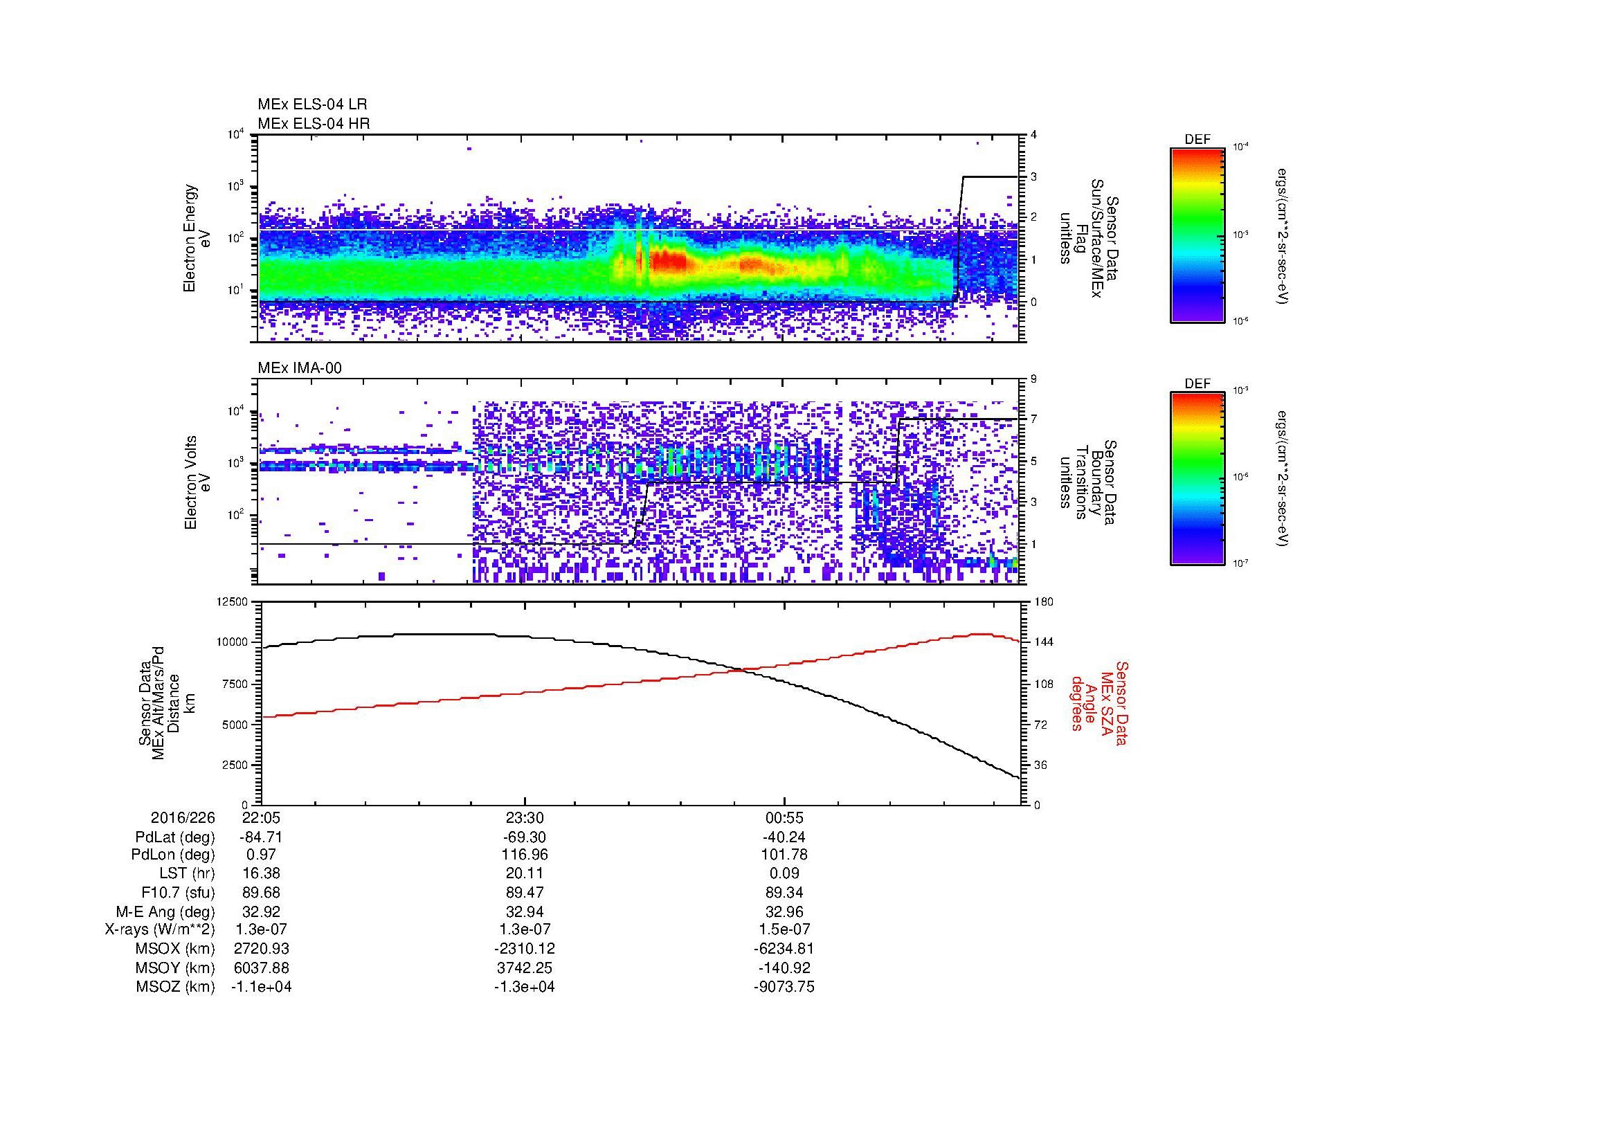Click the PdLat value '-40.24'

784,837
